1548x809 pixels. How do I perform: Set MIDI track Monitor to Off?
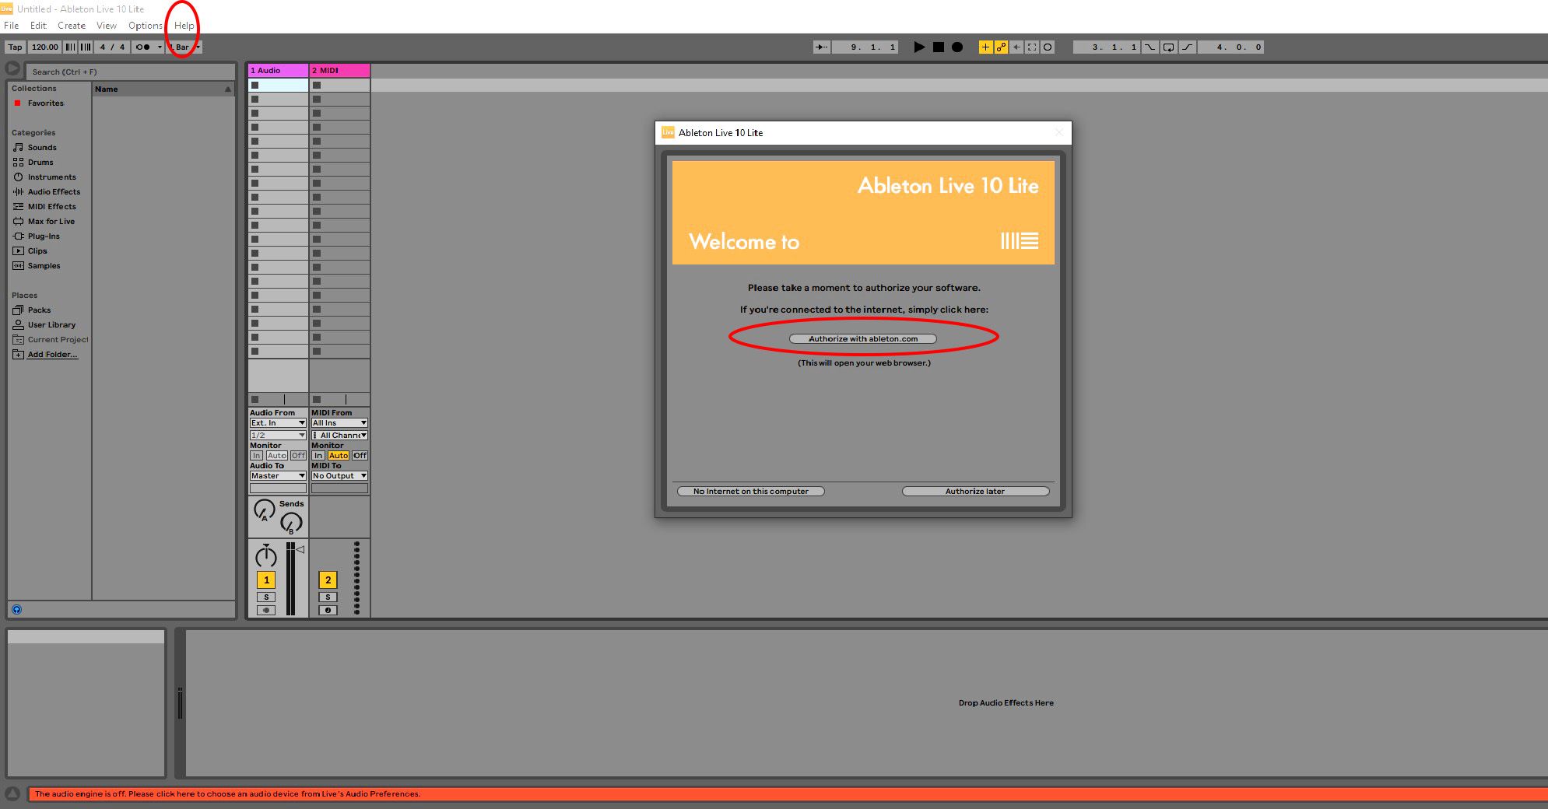(360, 456)
